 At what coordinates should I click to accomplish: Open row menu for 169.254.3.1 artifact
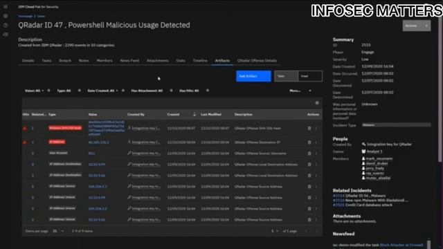(316, 187)
